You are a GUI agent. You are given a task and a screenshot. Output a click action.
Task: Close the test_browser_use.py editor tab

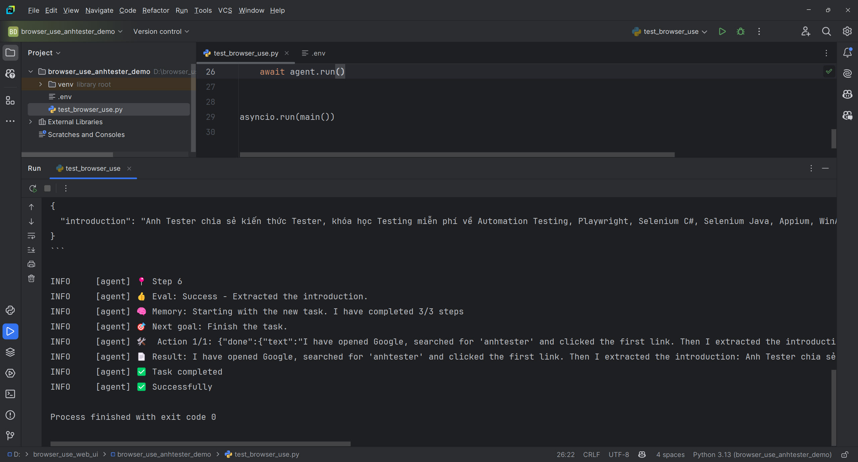[287, 53]
